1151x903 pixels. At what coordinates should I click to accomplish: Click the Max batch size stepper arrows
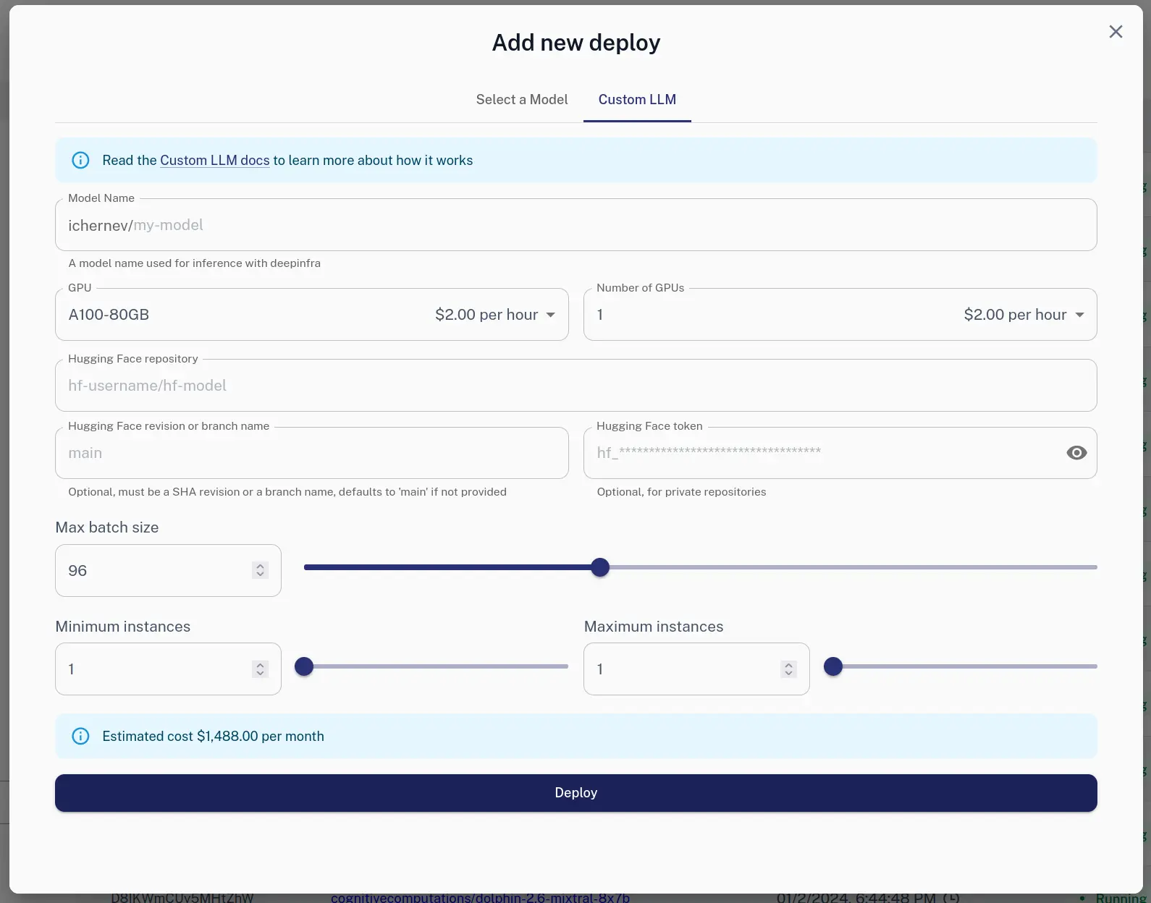(x=260, y=570)
